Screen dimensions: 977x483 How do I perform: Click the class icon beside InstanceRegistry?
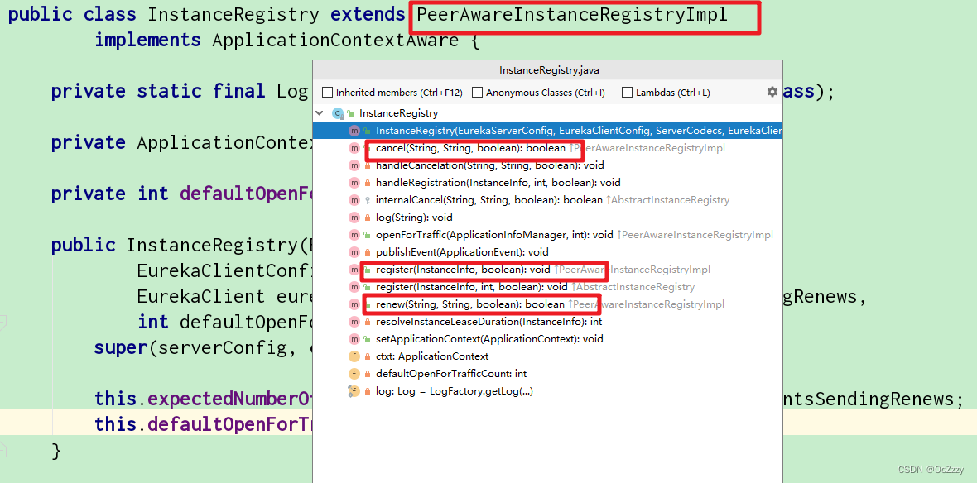click(338, 113)
